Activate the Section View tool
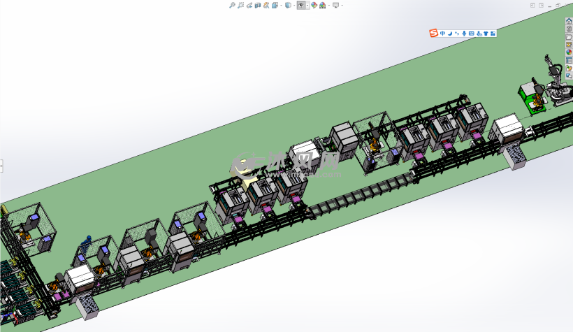 click(x=258, y=5)
